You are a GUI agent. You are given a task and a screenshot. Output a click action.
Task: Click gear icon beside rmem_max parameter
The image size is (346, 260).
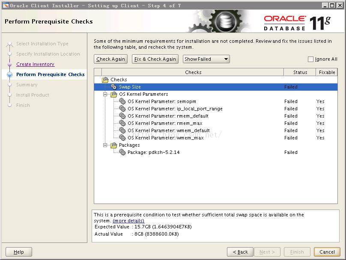click(x=122, y=123)
